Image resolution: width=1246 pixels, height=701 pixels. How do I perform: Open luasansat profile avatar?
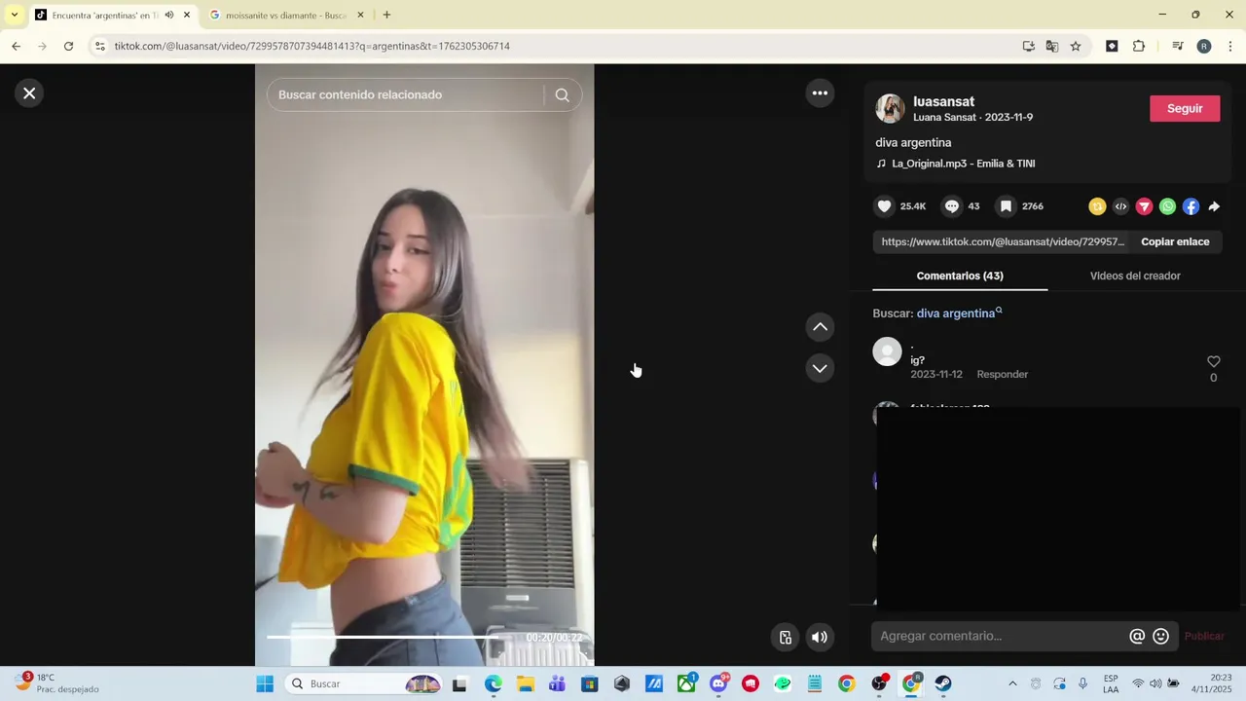pyautogui.click(x=890, y=109)
